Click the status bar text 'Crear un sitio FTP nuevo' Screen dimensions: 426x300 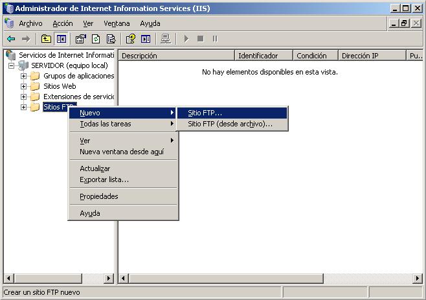pos(41,292)
